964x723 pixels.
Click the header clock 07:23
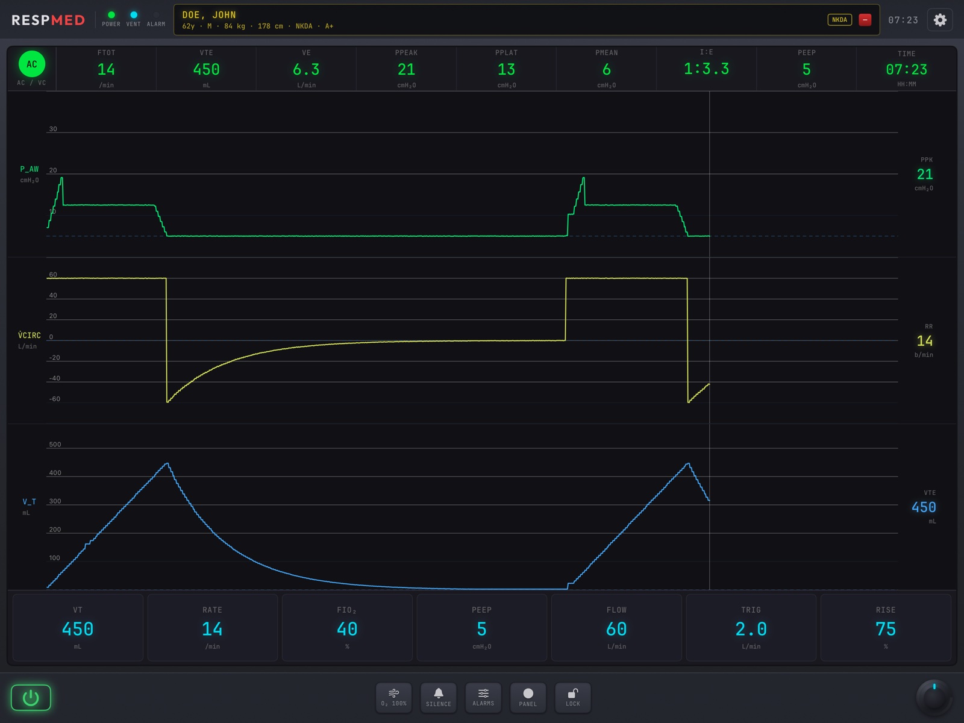pos(903,20)
